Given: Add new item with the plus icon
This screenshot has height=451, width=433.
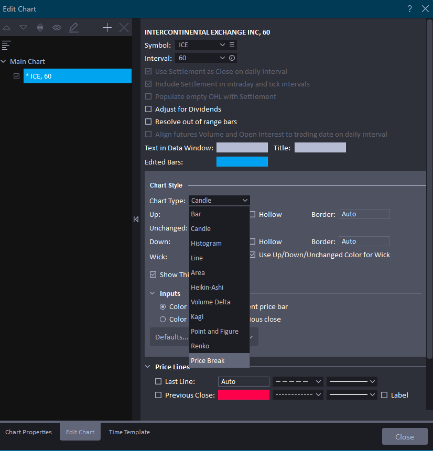Looking at the screenshot, I should pos(107,28).
